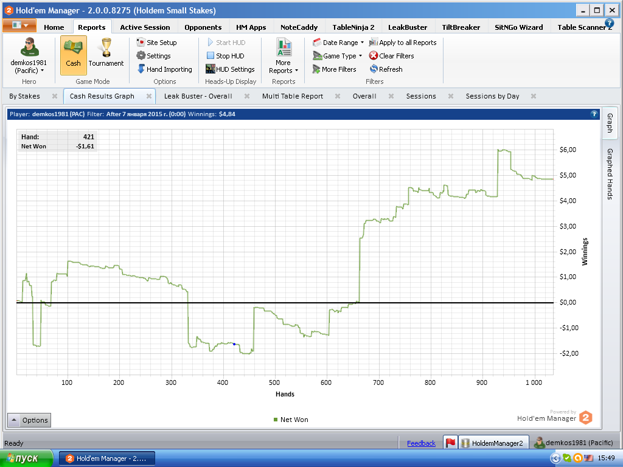Click Clear Filters
Viewport: 623px width, 467px height.
click(x=391, y=56)
